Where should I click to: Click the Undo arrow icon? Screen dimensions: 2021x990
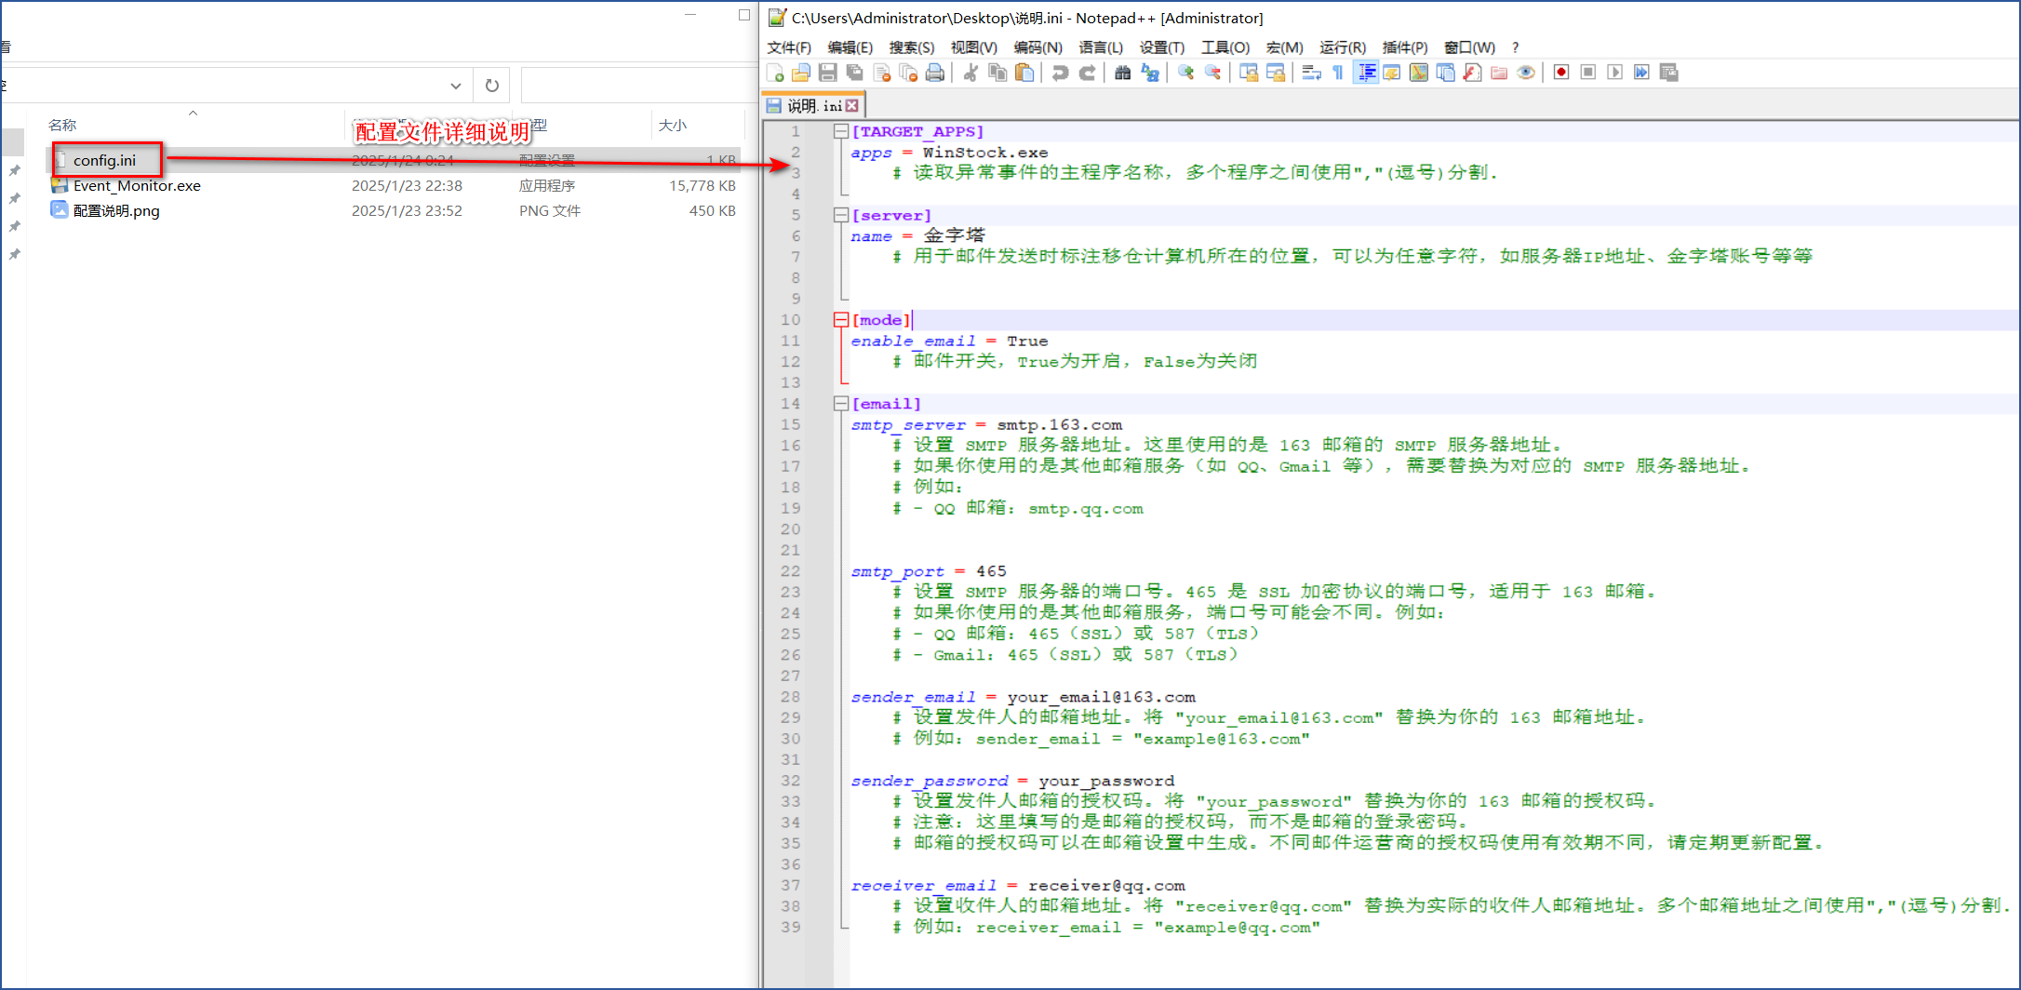pos(1060,73)
